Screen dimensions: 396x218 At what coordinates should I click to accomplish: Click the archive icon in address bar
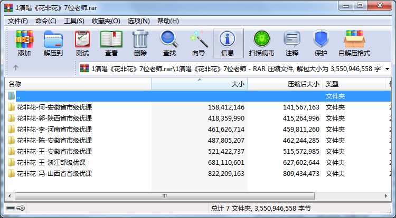click(84, 68)
